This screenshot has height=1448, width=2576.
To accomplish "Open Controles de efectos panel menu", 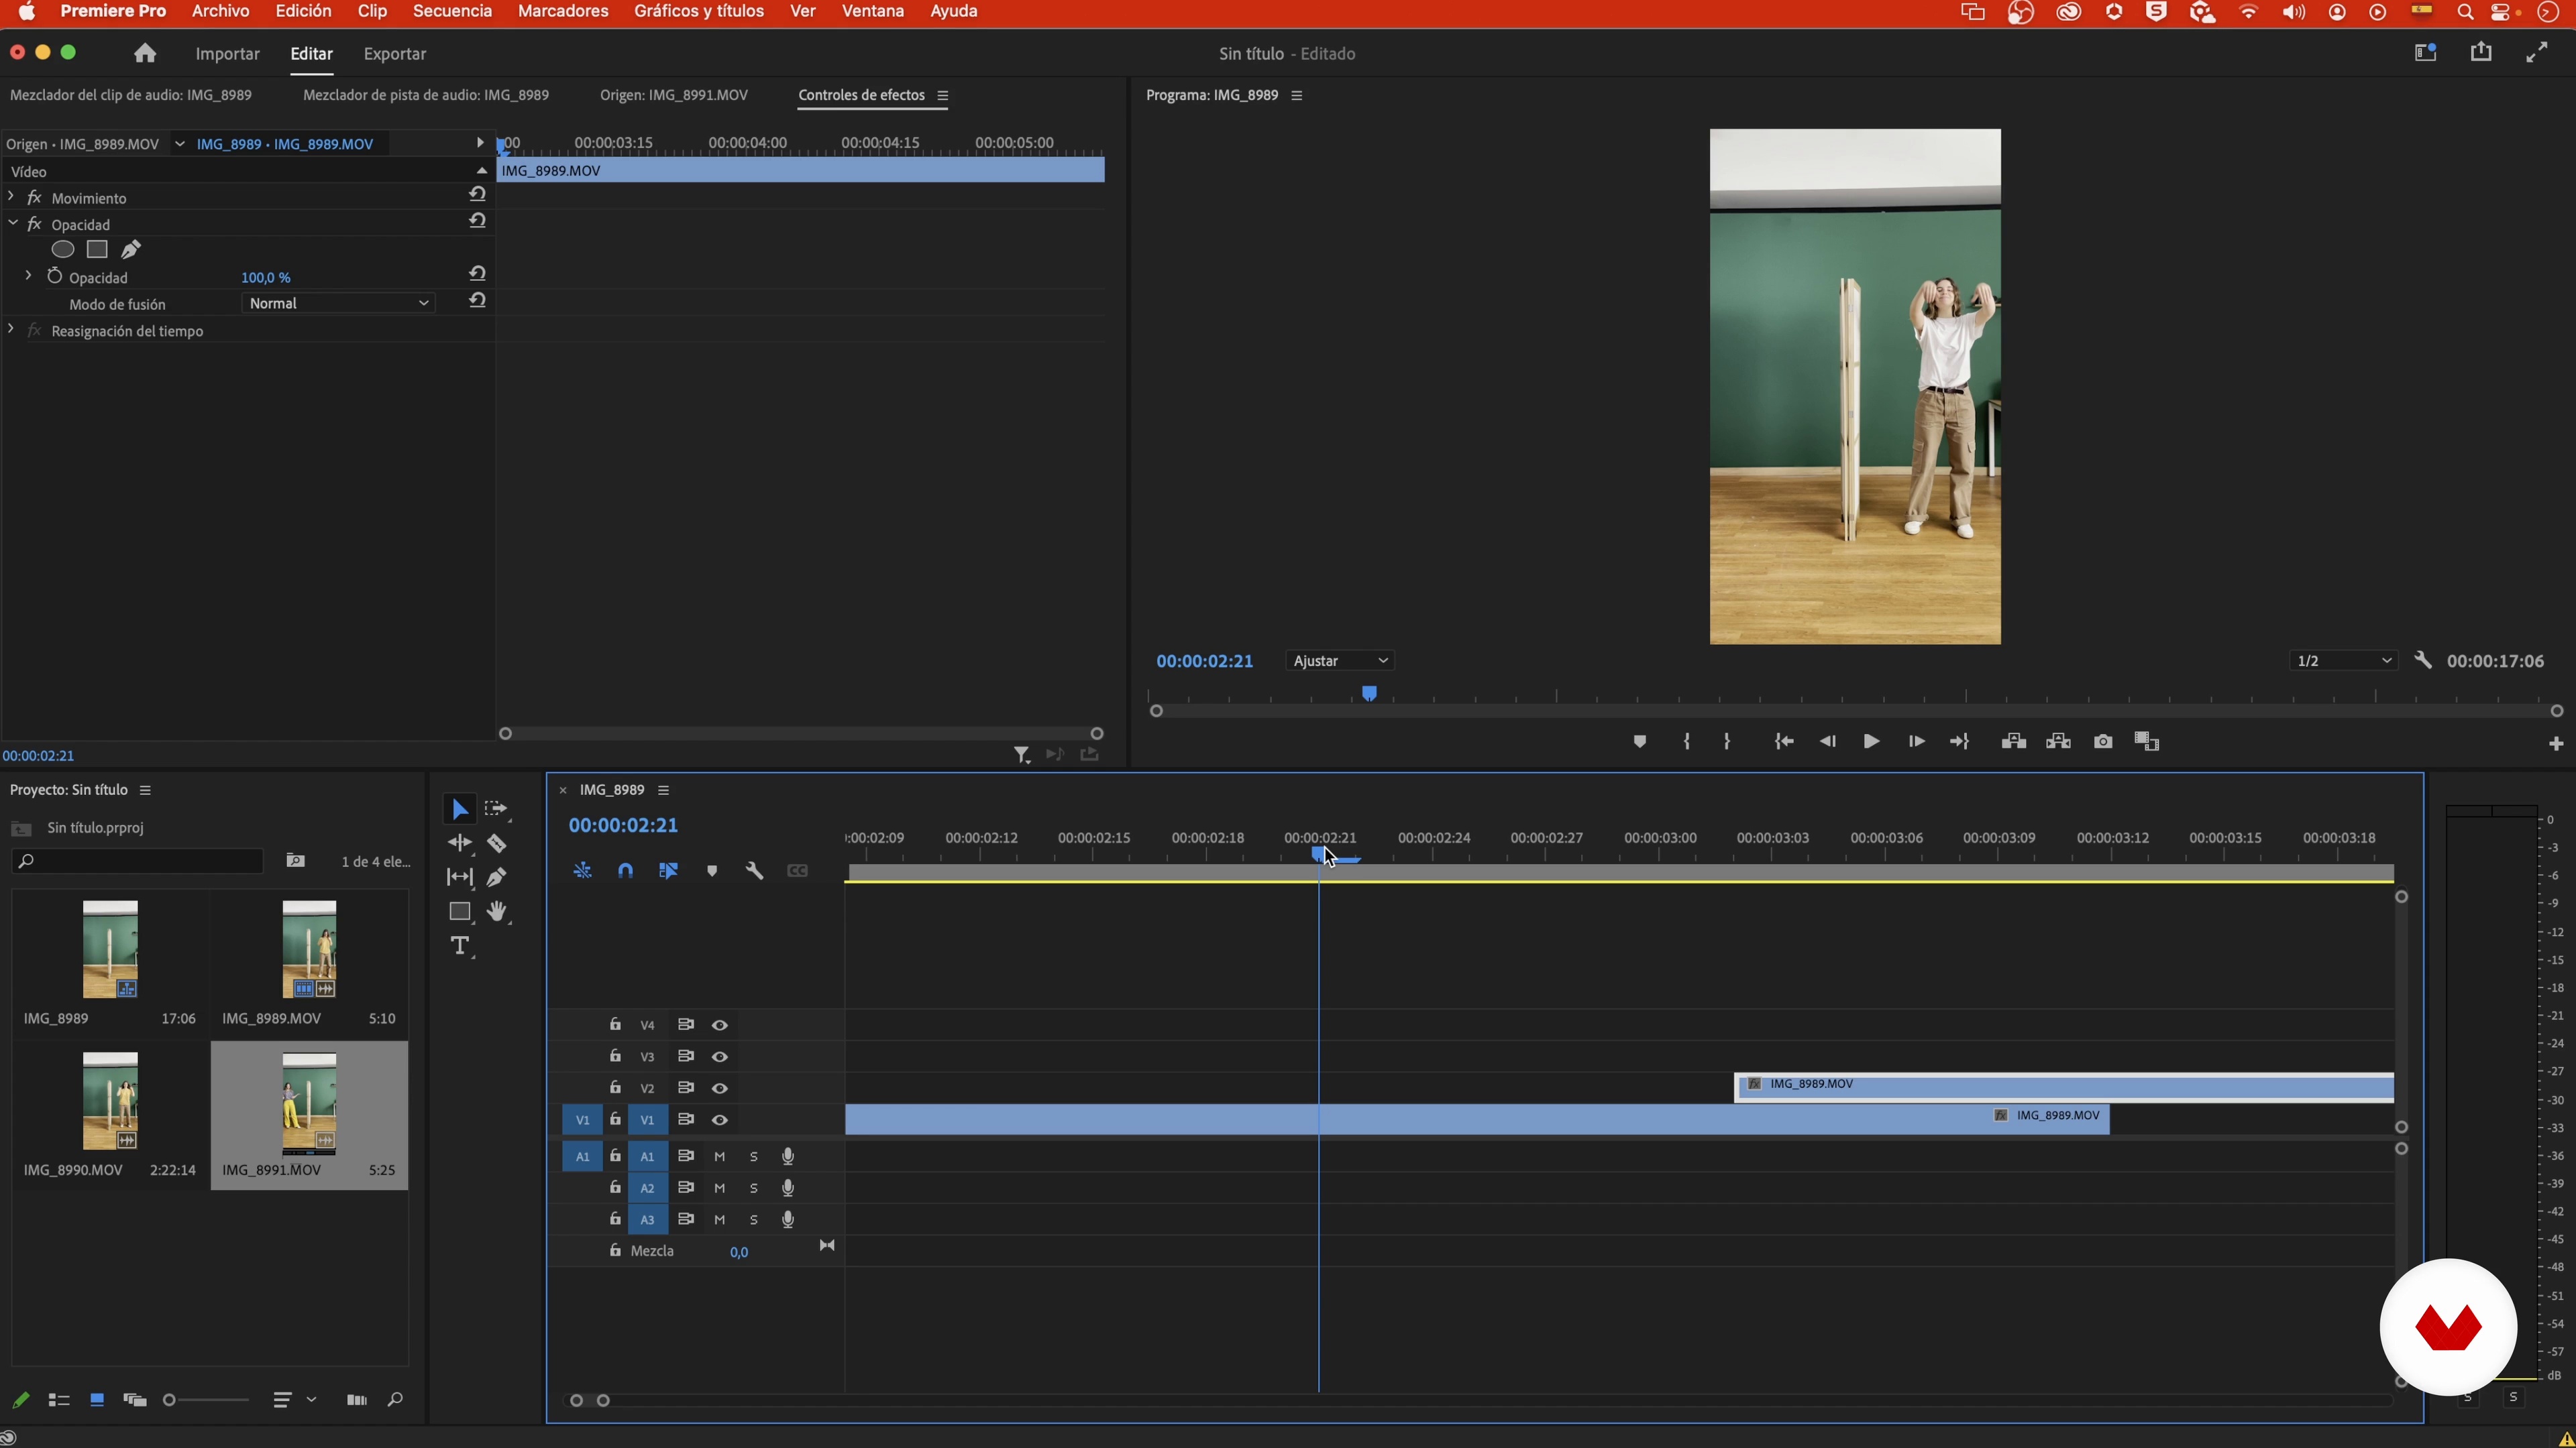I will coord(942,96).
